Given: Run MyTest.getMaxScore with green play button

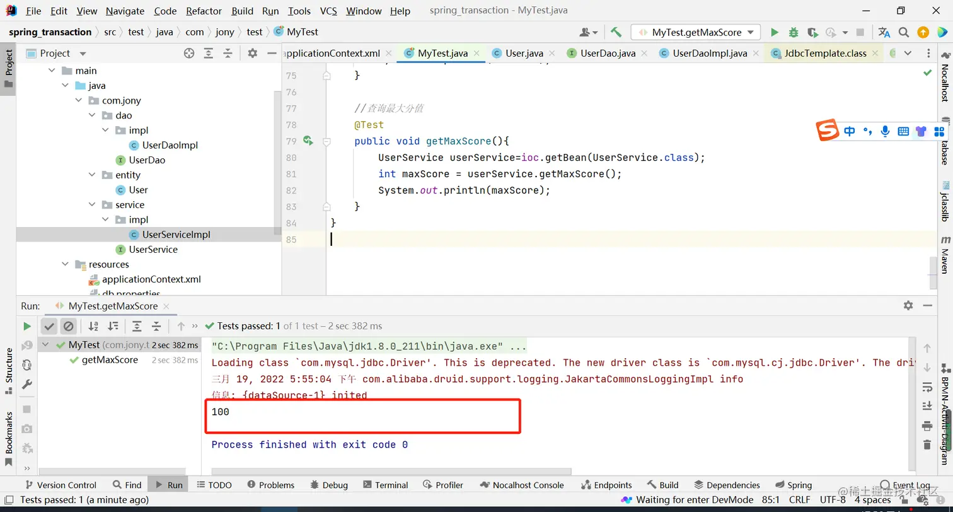Looking at the screenshot, I should coord(775,32).
